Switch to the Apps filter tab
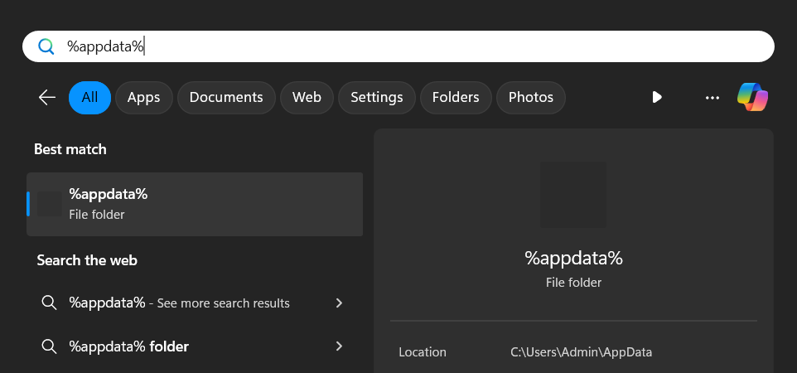The height and width of the screenshot is (373, 797). point(144,97)
